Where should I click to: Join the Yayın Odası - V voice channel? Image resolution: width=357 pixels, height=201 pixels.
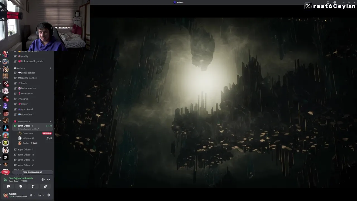pyautogui.click(x=32, y=165)
